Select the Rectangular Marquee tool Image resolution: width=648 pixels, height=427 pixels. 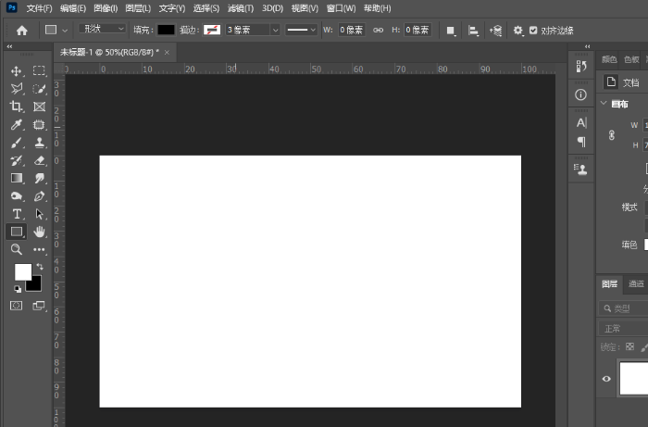coord(39,70)
